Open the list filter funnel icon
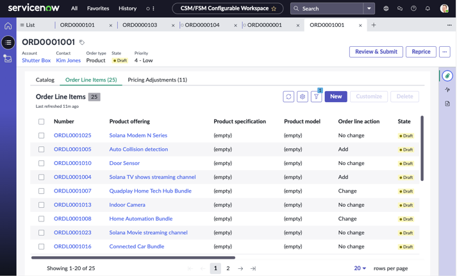Image resolution: width=457 pixels, height=276 pixels. 316,96
